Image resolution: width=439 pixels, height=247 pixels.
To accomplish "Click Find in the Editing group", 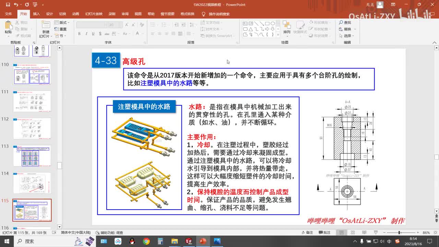I will tap(345, 23).
